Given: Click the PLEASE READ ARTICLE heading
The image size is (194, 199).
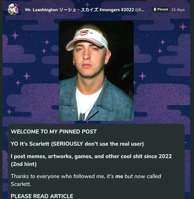Looking at the screenshot, I should [x=42, y=196].
